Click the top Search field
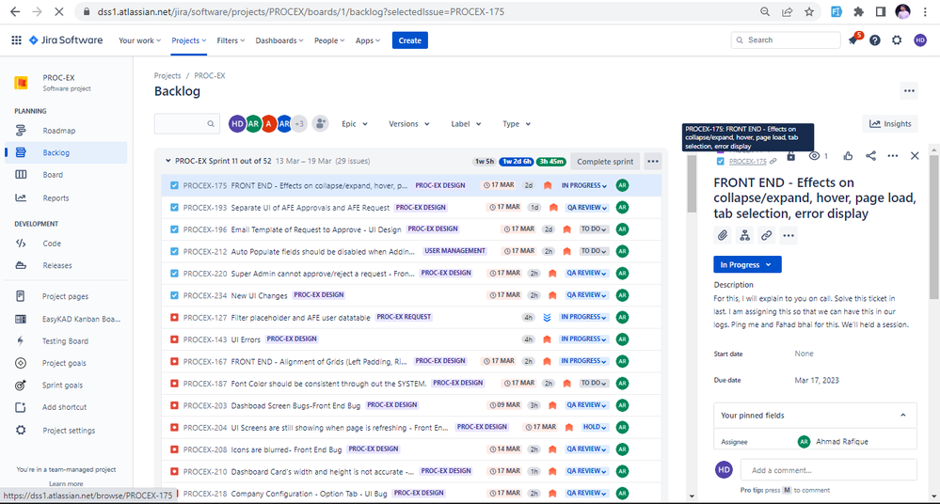The image size is (940, 504). point(786,40)
